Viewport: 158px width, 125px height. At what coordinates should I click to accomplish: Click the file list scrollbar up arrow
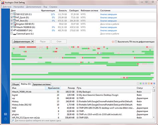[154, 88]
